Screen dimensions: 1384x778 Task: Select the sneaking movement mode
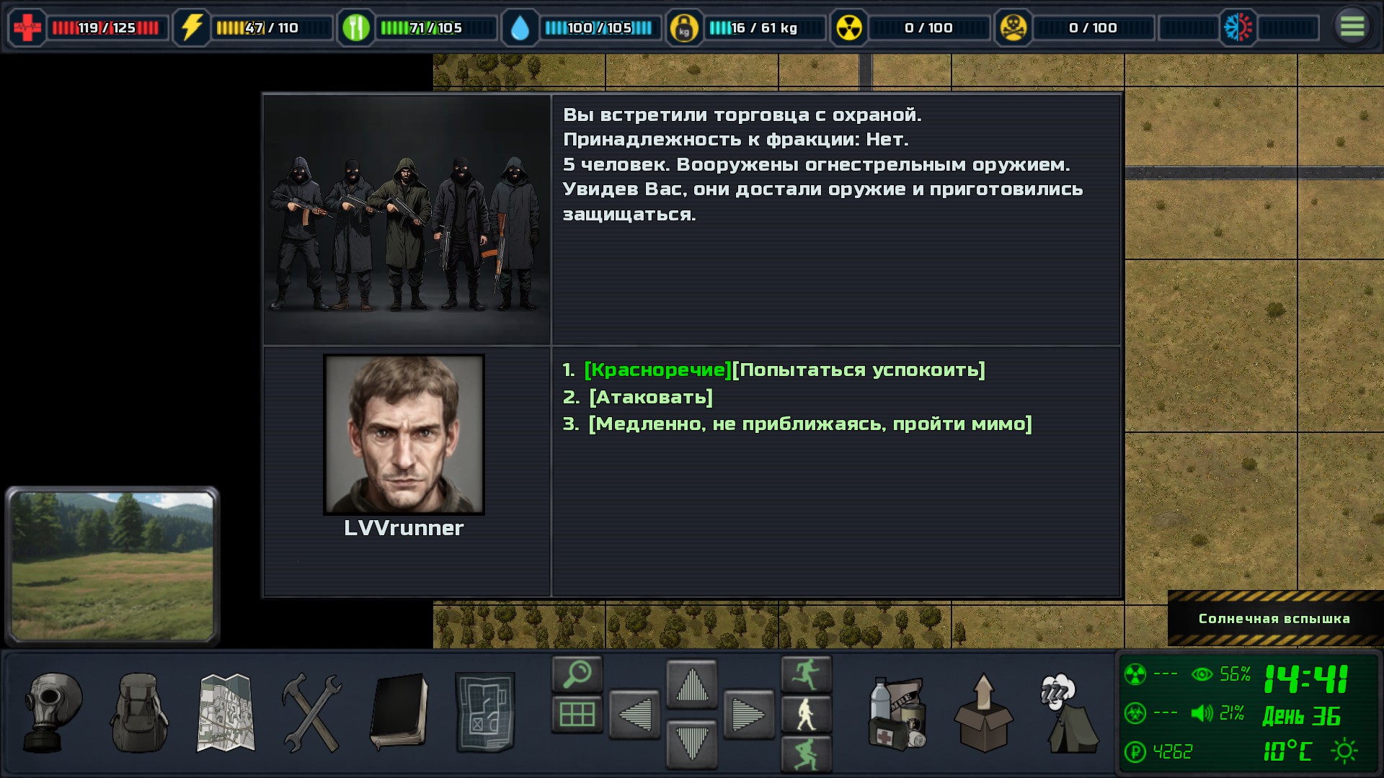807,754
